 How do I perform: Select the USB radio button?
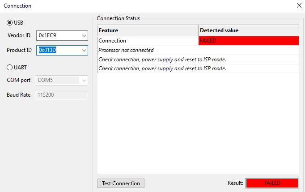click(10, 22)
